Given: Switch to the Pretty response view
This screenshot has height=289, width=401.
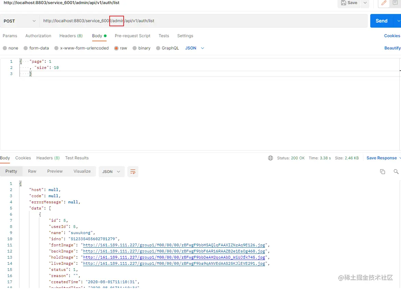Looking at the screenshot, I should pyautogui.click(x=11, y=171).
